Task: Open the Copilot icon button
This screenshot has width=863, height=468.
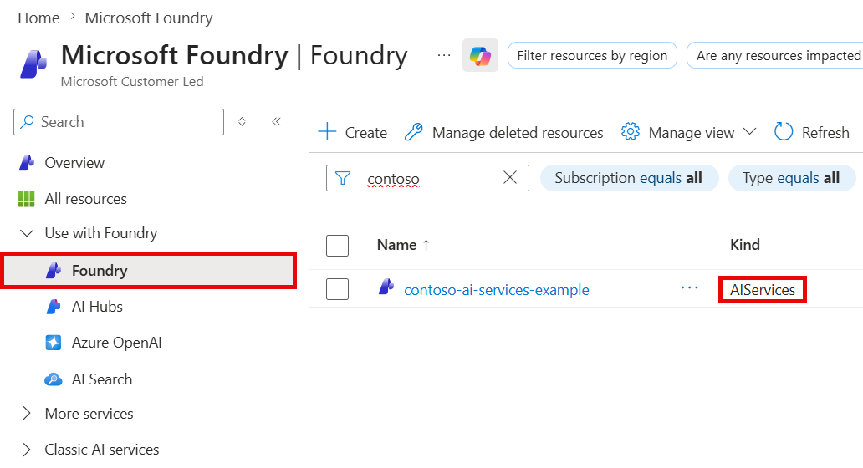Action: click(x=480, y=55)
